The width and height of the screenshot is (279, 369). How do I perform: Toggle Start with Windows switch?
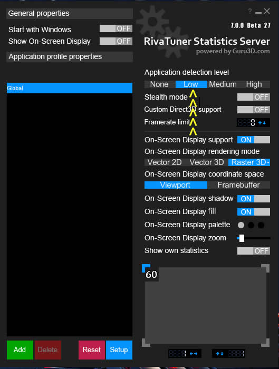(x=116, y=28)
